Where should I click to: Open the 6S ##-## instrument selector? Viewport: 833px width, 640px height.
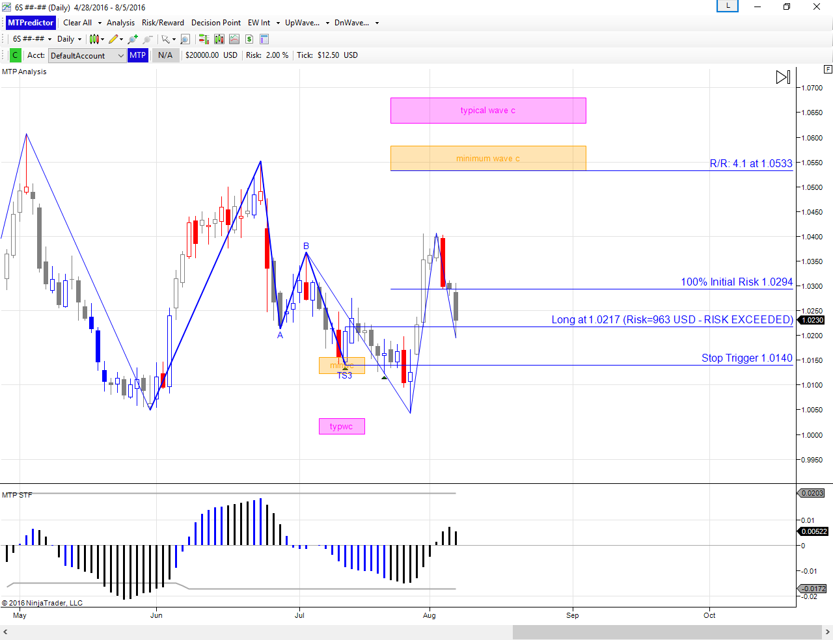32,39
